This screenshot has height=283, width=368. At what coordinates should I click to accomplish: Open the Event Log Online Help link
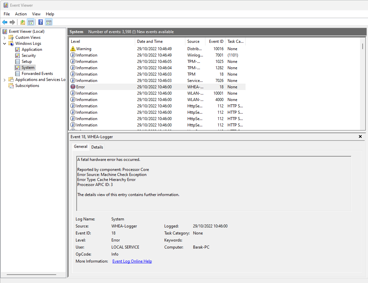pyautogui.click(x=132, y=261)
